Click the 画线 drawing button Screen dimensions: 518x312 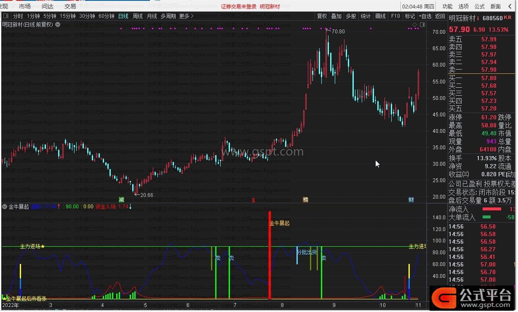point(380,16)
